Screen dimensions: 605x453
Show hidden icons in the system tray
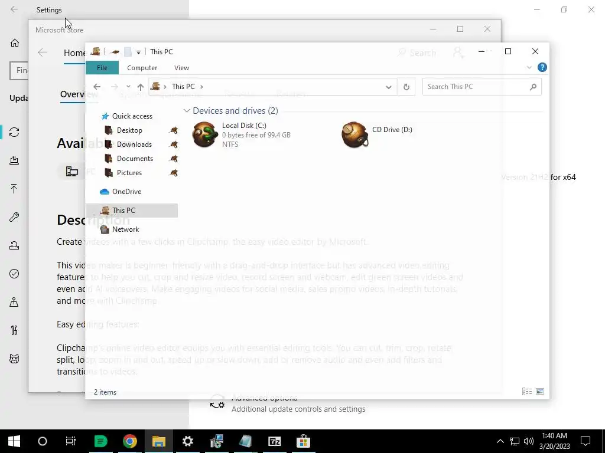(500, 441)
